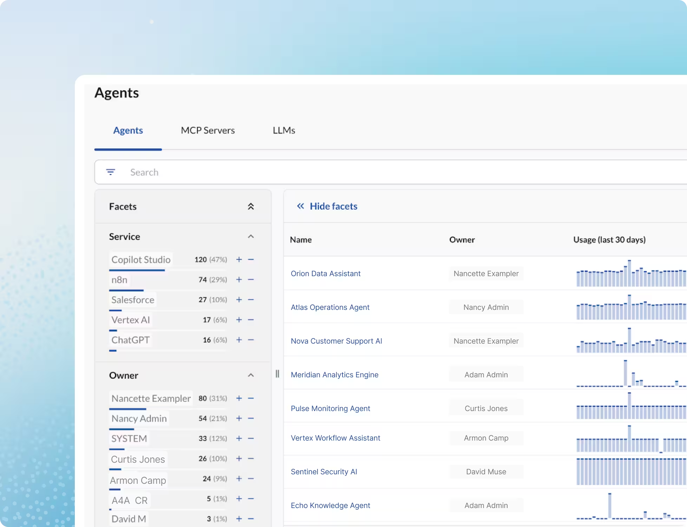Include A4A CR owner facet
The width and height of the screenshot is (687, 527).
click(239, 499)
